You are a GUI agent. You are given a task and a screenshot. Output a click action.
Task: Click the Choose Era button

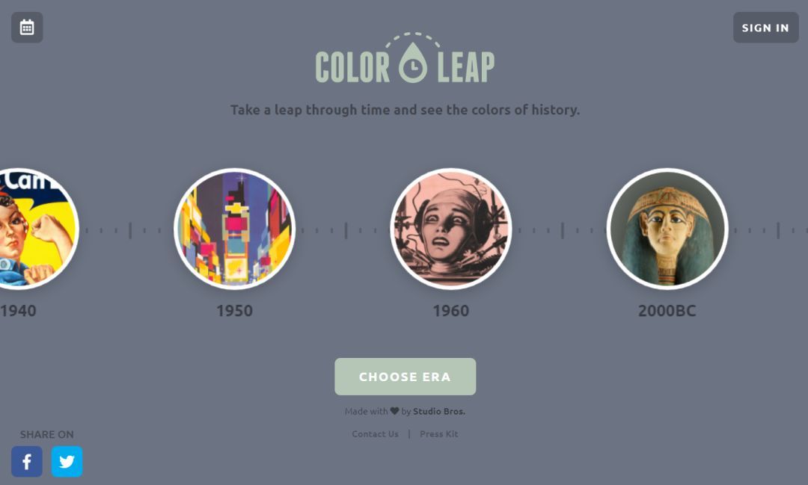coord(405,377)
